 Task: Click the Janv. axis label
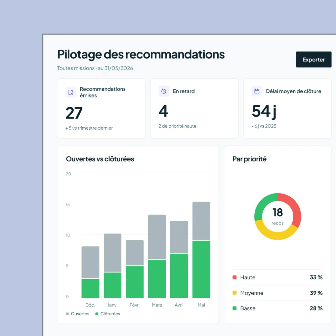tap(113, 305)
